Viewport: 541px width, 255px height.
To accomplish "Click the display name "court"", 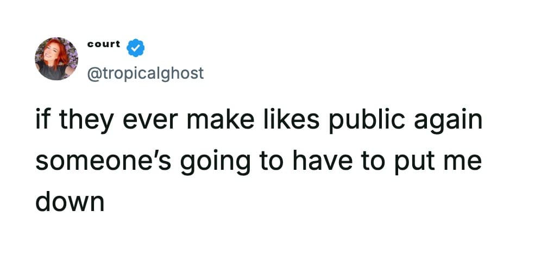I will click(103, 44).
